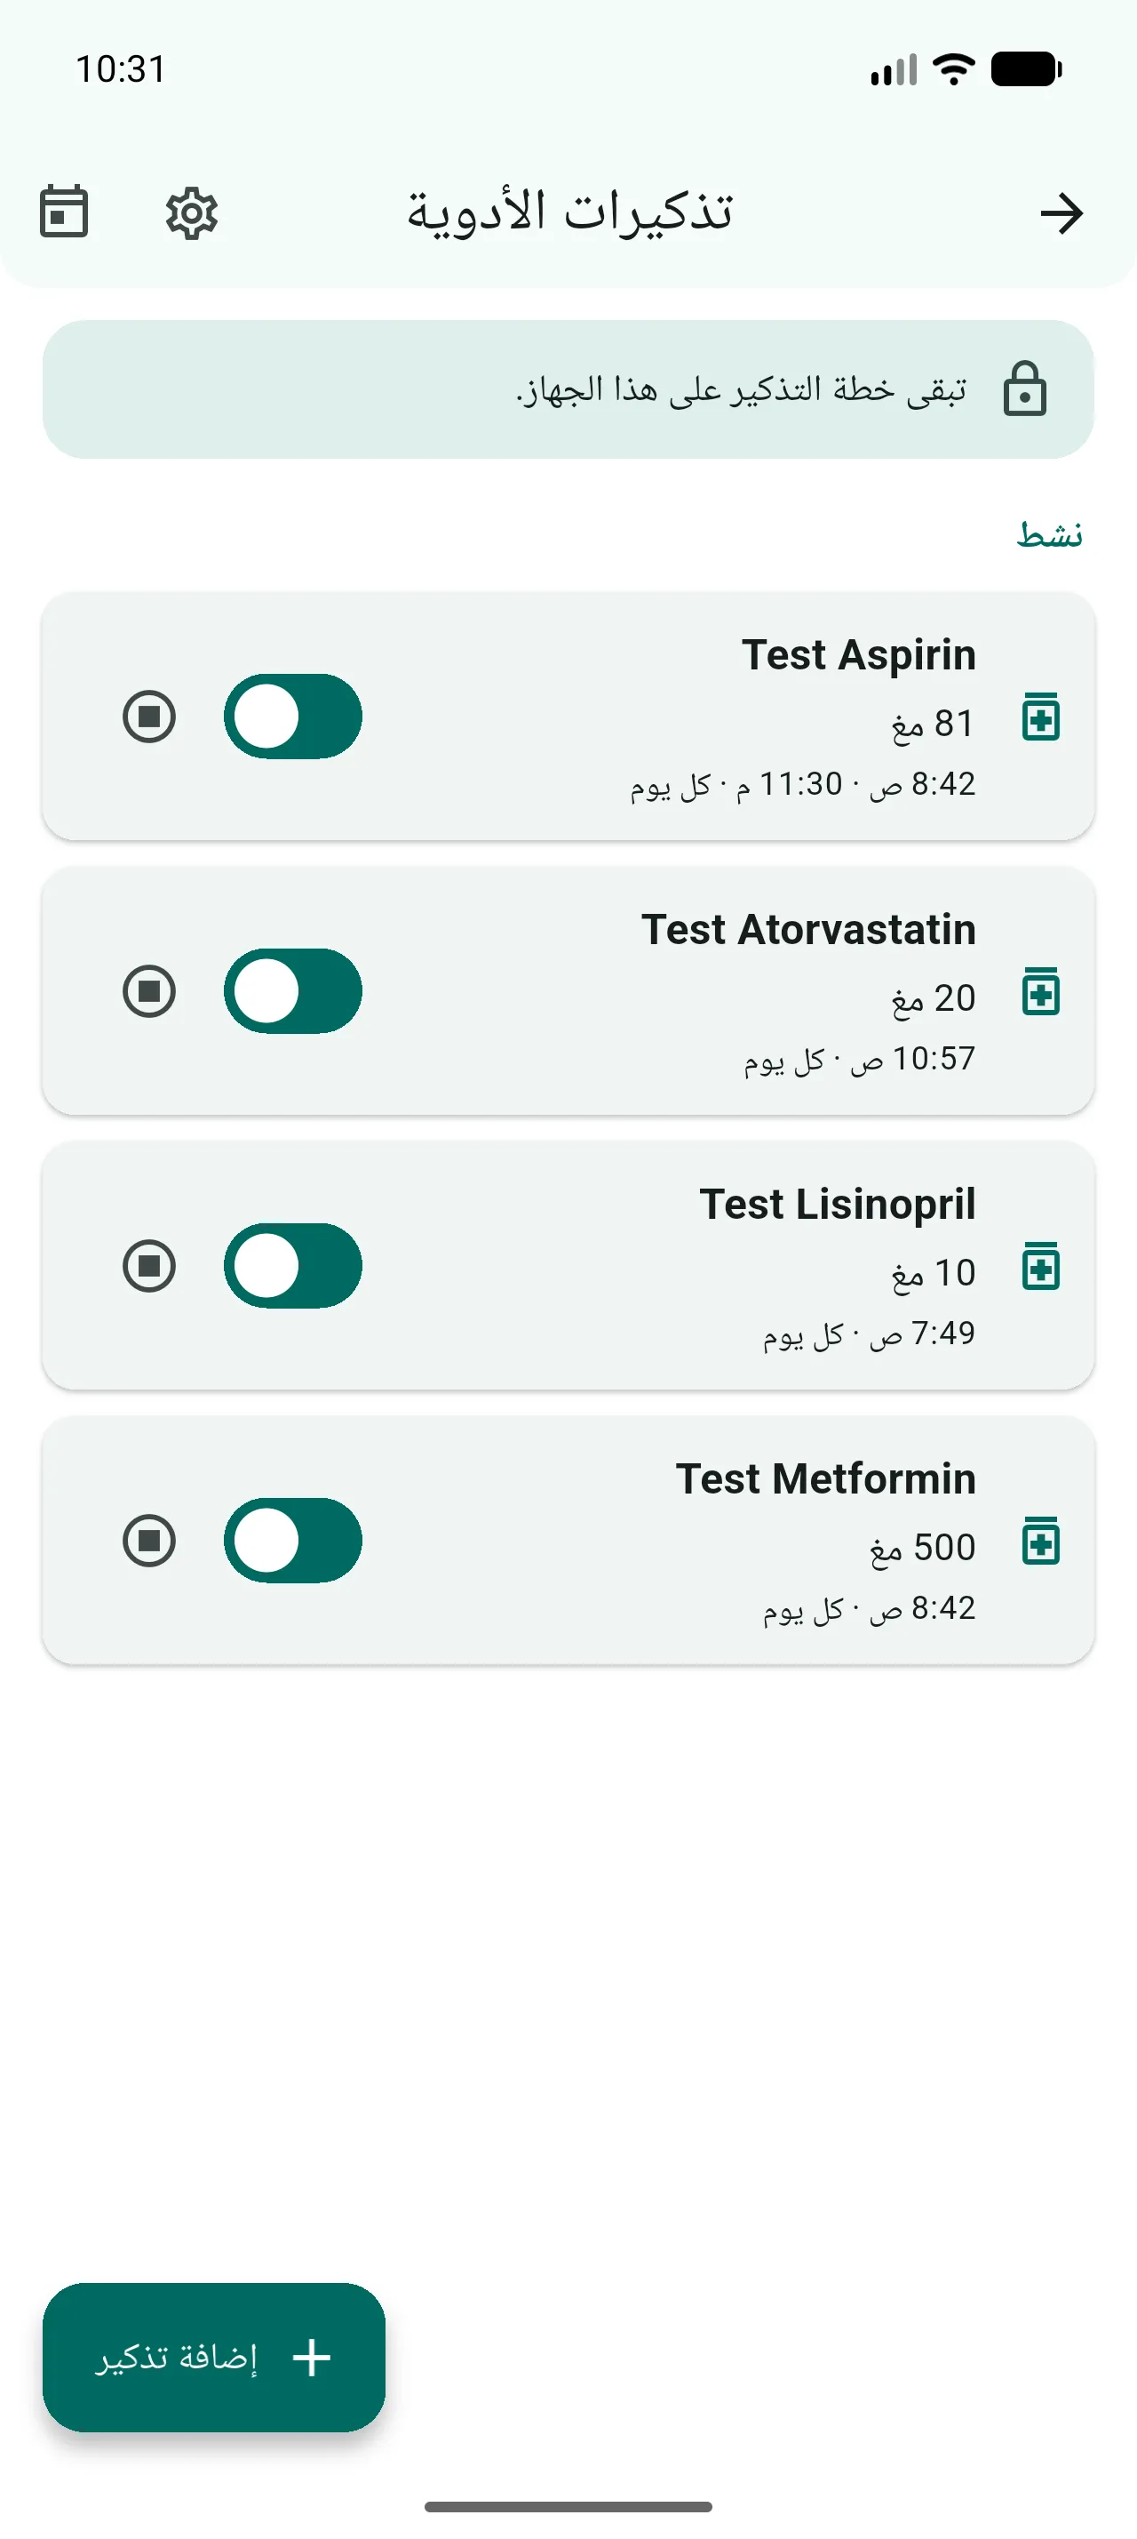The width and height of the screenshot is (1137, 2539).
Task: Select the نشط active section label
Action: click(x=1049, y=534)
